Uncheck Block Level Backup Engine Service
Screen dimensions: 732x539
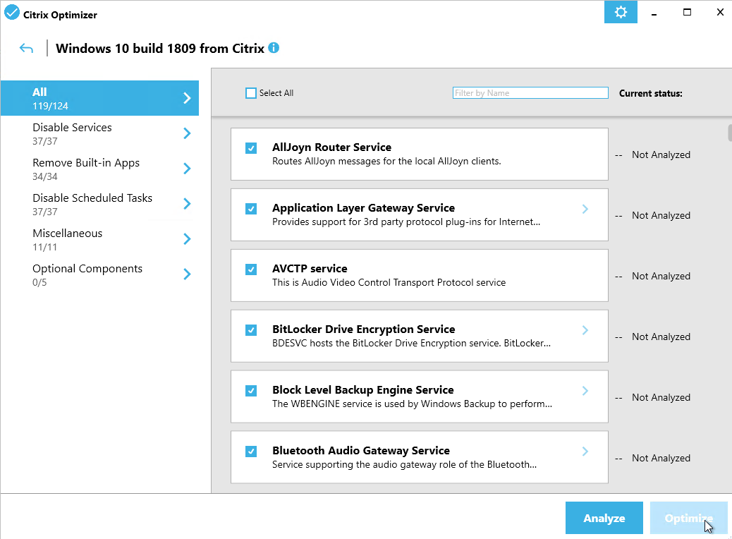pos(251,391)
